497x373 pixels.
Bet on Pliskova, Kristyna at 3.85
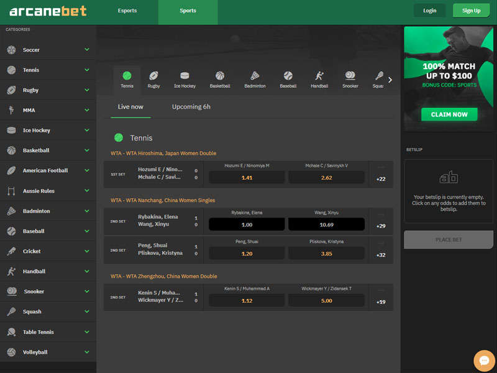[x=327, y=254]
